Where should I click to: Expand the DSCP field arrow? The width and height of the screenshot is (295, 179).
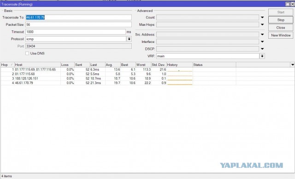(262, 49)
